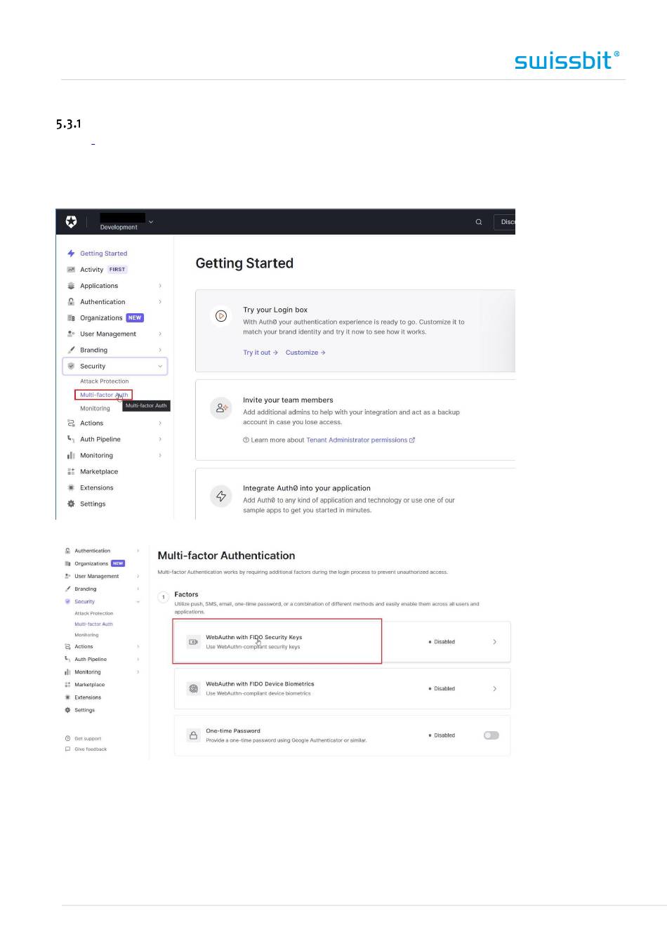
Task: Click Organizations building icon in Getting Started screenshot
Action: click(x=71, y=318)
